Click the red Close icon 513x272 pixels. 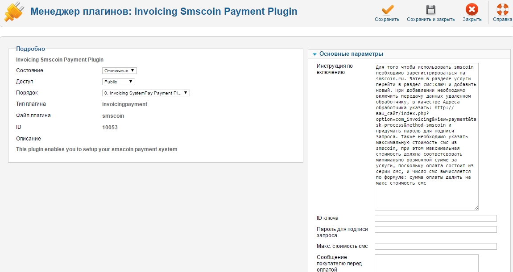(x=472, y=10)
